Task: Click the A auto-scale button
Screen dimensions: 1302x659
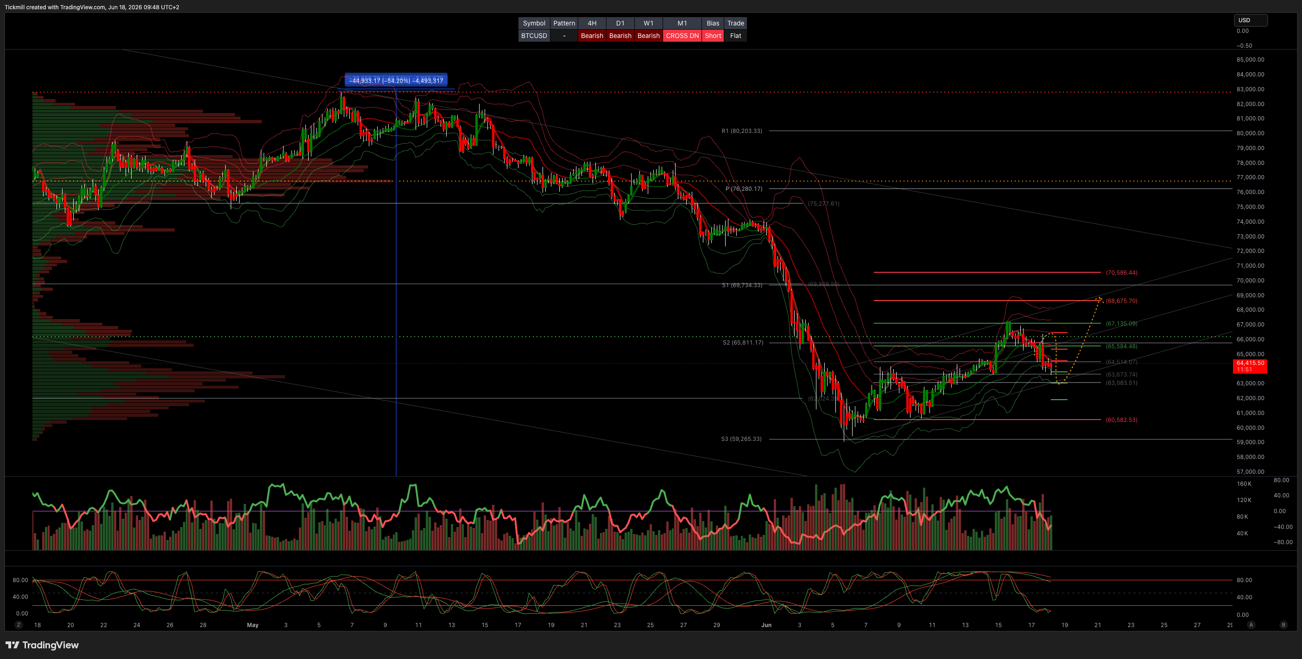Action: [x=1251, y=625]
